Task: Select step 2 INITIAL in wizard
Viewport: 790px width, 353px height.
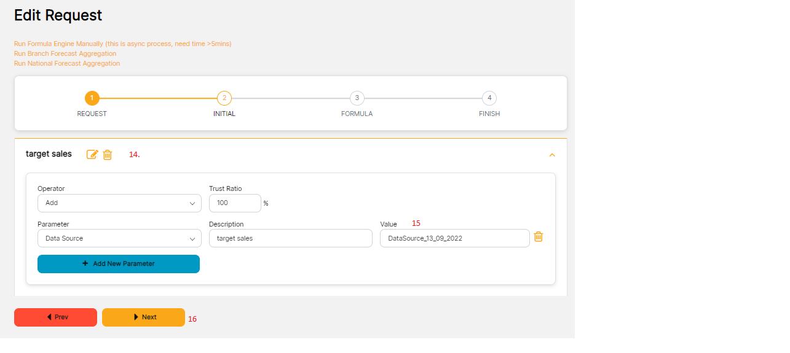Action: pyautogui.click(x=224, y=98)
